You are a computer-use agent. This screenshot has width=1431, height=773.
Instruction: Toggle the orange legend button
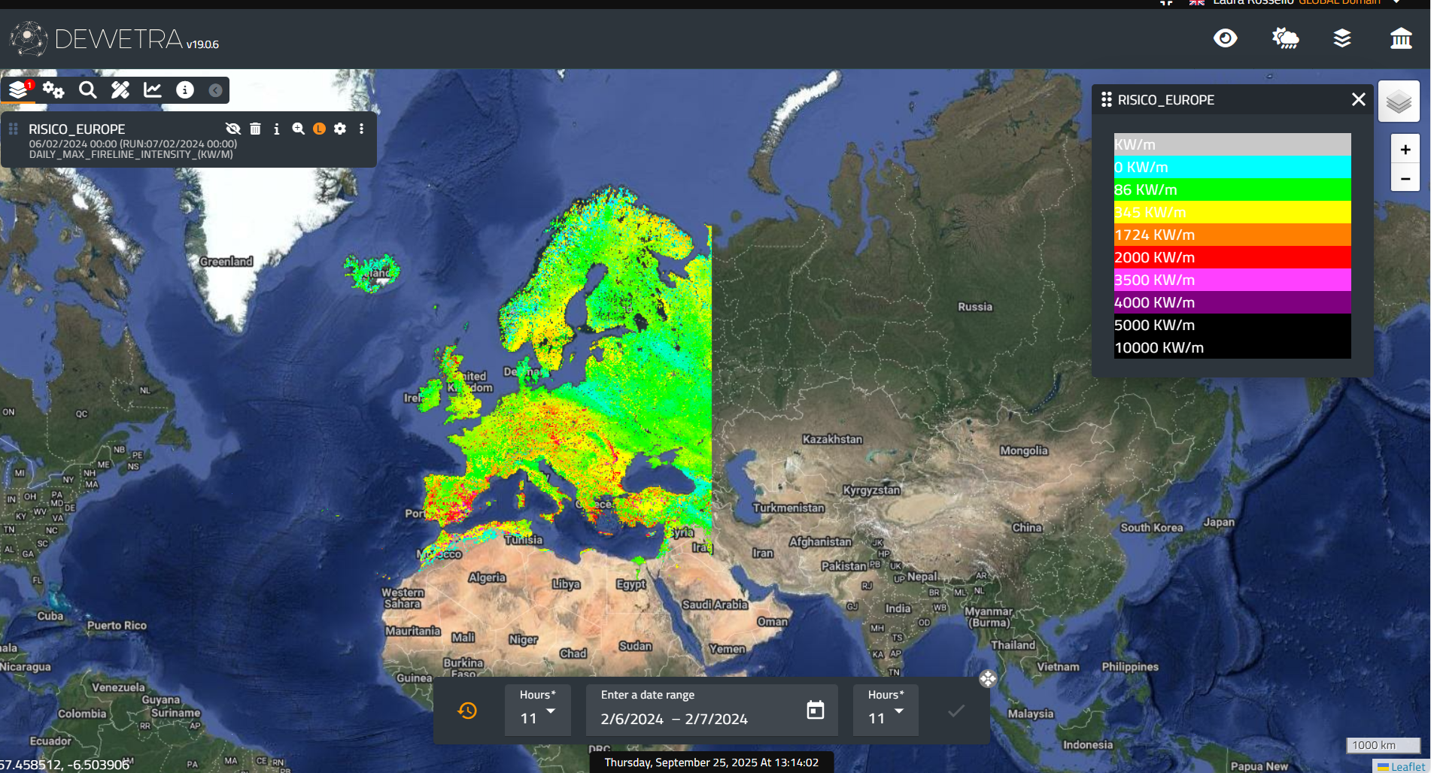pos(319,129)
